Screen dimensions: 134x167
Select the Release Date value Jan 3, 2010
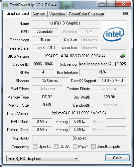pyautogui.click(x=45, y=48)
